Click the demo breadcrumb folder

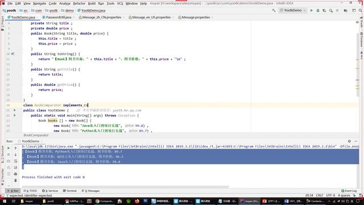(67, 10)
